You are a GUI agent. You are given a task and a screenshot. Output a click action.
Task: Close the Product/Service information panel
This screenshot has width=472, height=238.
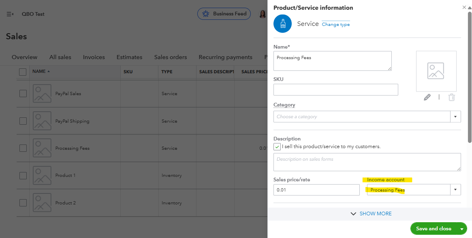point(464,7)
